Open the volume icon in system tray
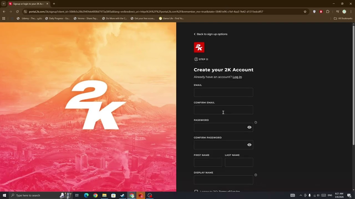 (318, 195)
